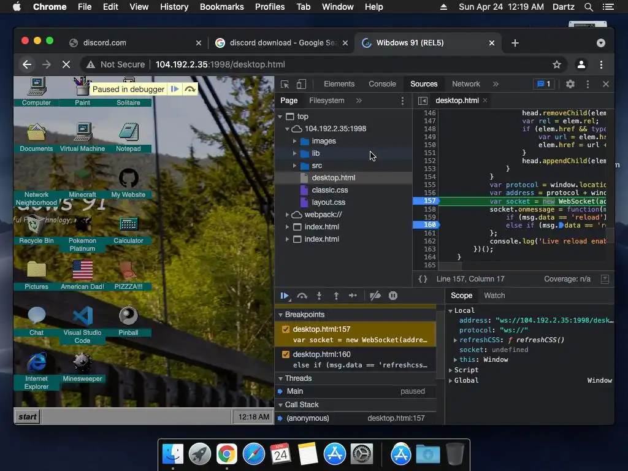Open Visual Studio Code desktop icon
This screenshot has height=471, width=628.
pyautogui.click(x=82, y=325)
